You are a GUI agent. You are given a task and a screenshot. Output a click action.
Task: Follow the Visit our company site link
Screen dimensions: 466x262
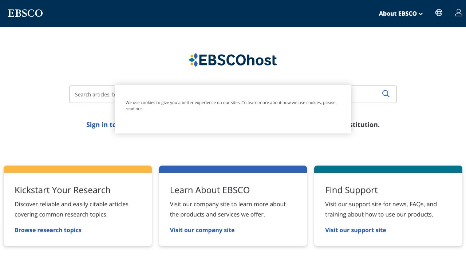click(202, 230)
